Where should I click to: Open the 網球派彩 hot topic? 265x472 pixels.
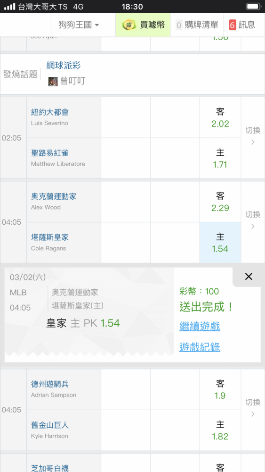(x=64, y=65)
